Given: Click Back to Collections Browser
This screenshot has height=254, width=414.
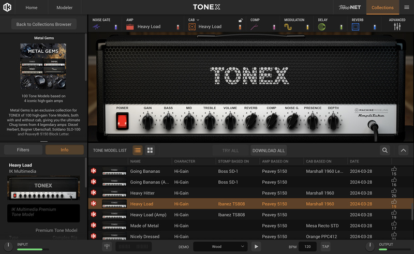Looking at the screenshot, I should (44, 24).
